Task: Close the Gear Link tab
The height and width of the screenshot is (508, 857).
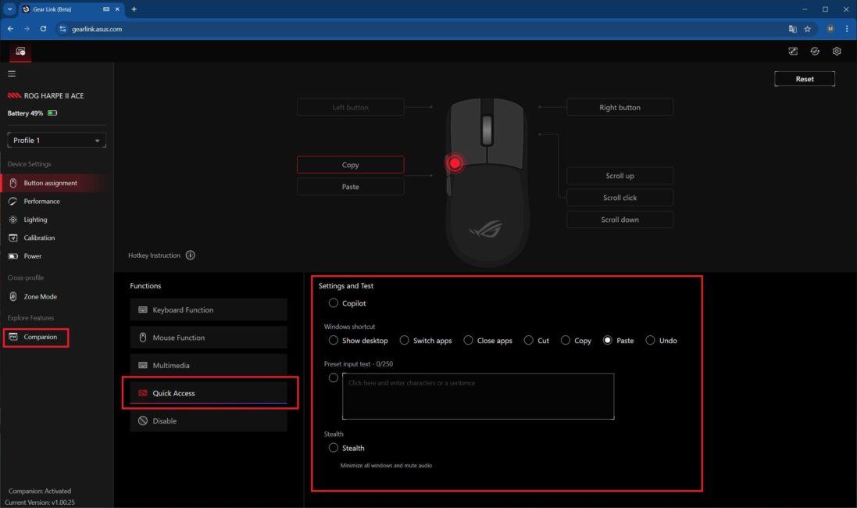Action: (x=117, y=9)
